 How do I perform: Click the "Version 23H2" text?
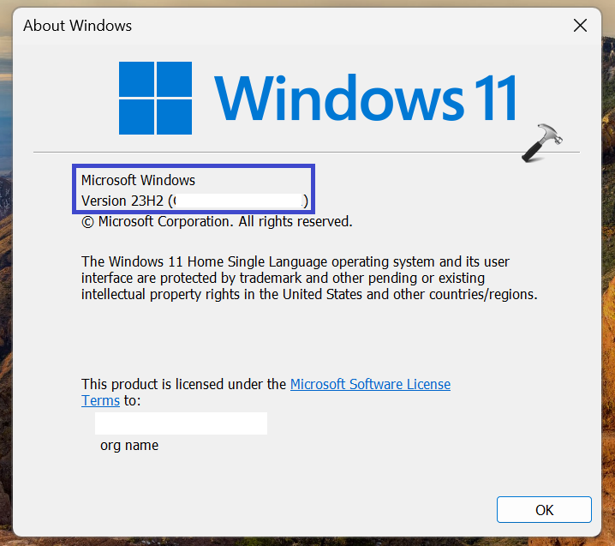(122, 201)
